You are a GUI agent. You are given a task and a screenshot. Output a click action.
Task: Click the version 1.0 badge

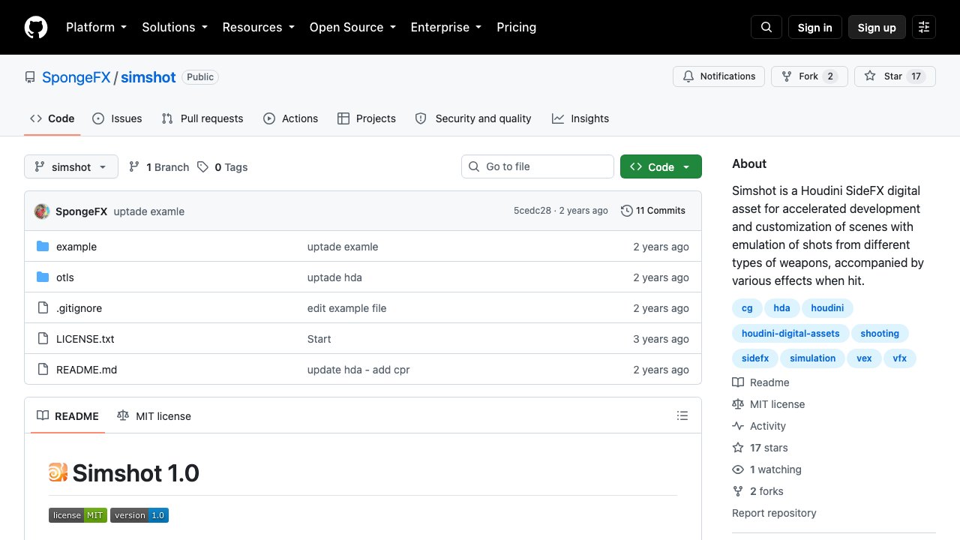(x=139, y=515)
